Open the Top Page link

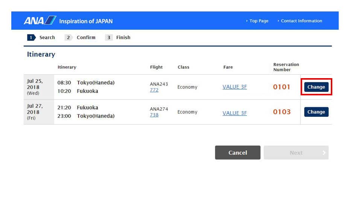click(x=259, y=21)
